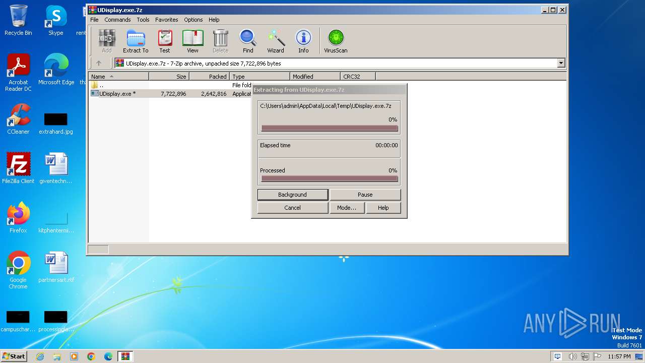
Task: Open the Tools menu
Action: click(x=143, y=20)
